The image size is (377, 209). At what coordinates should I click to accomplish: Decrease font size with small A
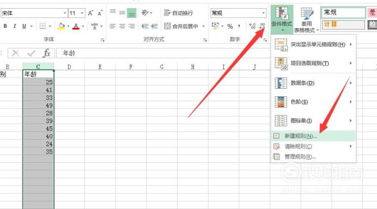click(x=100, y=13)
